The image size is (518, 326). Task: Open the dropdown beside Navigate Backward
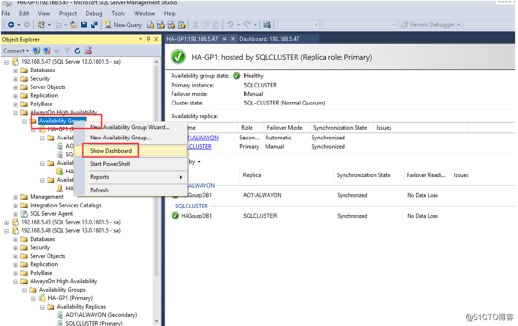18,25
